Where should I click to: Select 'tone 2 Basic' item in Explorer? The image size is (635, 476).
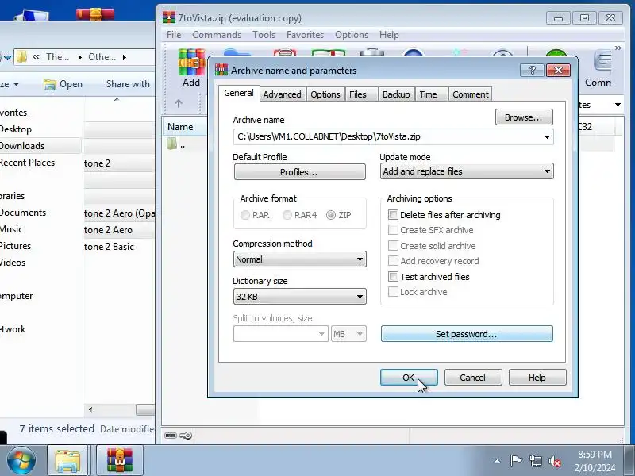[110, 247]
